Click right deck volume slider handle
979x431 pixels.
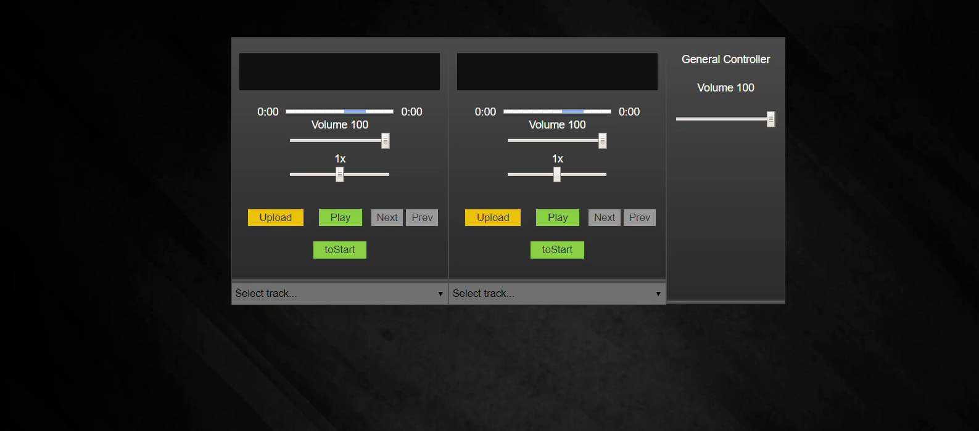pos(603,141)
